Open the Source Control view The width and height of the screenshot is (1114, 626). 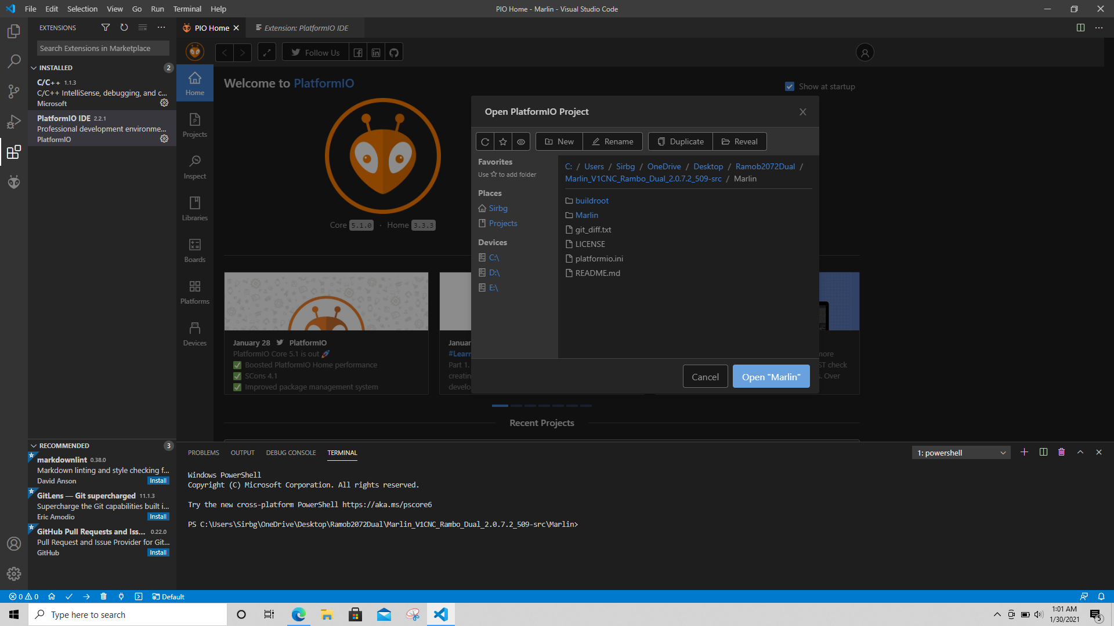[14, 91]
